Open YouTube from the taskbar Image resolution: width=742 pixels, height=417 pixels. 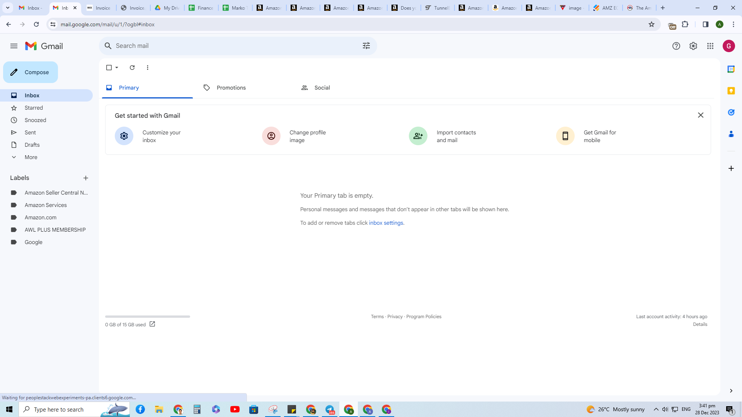pyautogui.click(x=235, y=409)
